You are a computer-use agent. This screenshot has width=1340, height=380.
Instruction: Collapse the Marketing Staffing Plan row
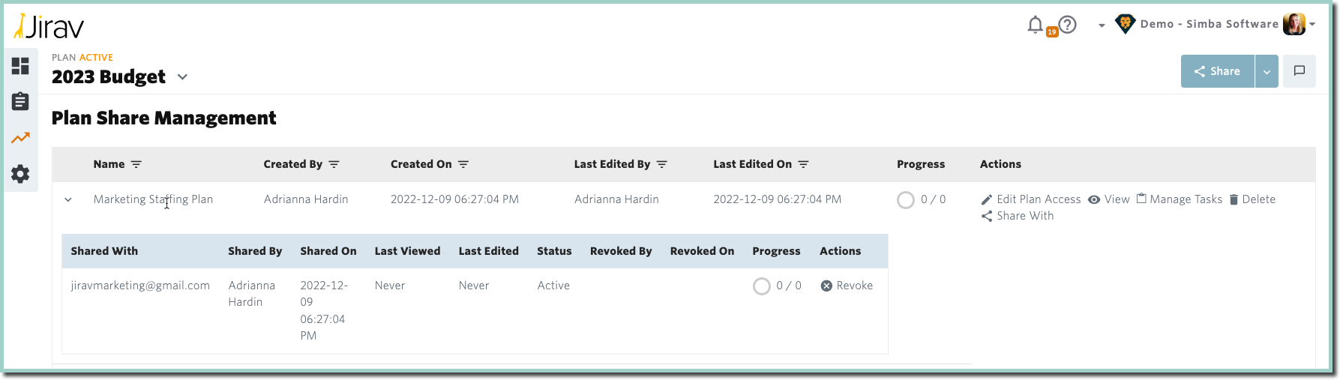[68, 199]
